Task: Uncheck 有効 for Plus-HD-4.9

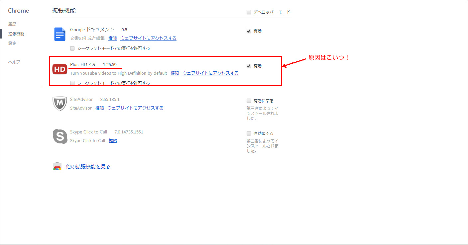Action: coord(249,66)
